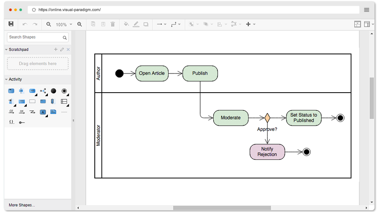This screenshot has width=379, height=212.
Task: Expand the connection arrow style dropdown
Action: (x=165, y=24)
